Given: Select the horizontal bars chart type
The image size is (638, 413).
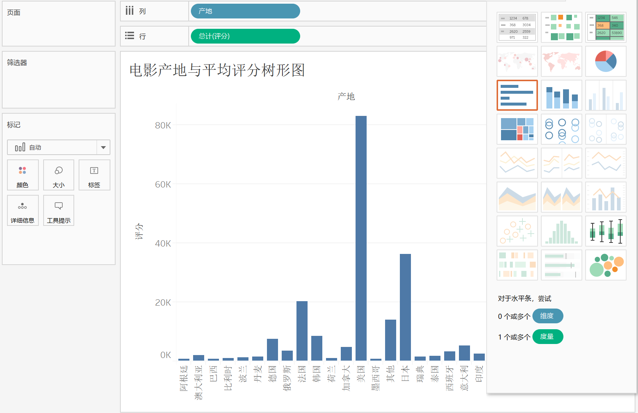Looking at the screenshot, I should click(517, 95).
